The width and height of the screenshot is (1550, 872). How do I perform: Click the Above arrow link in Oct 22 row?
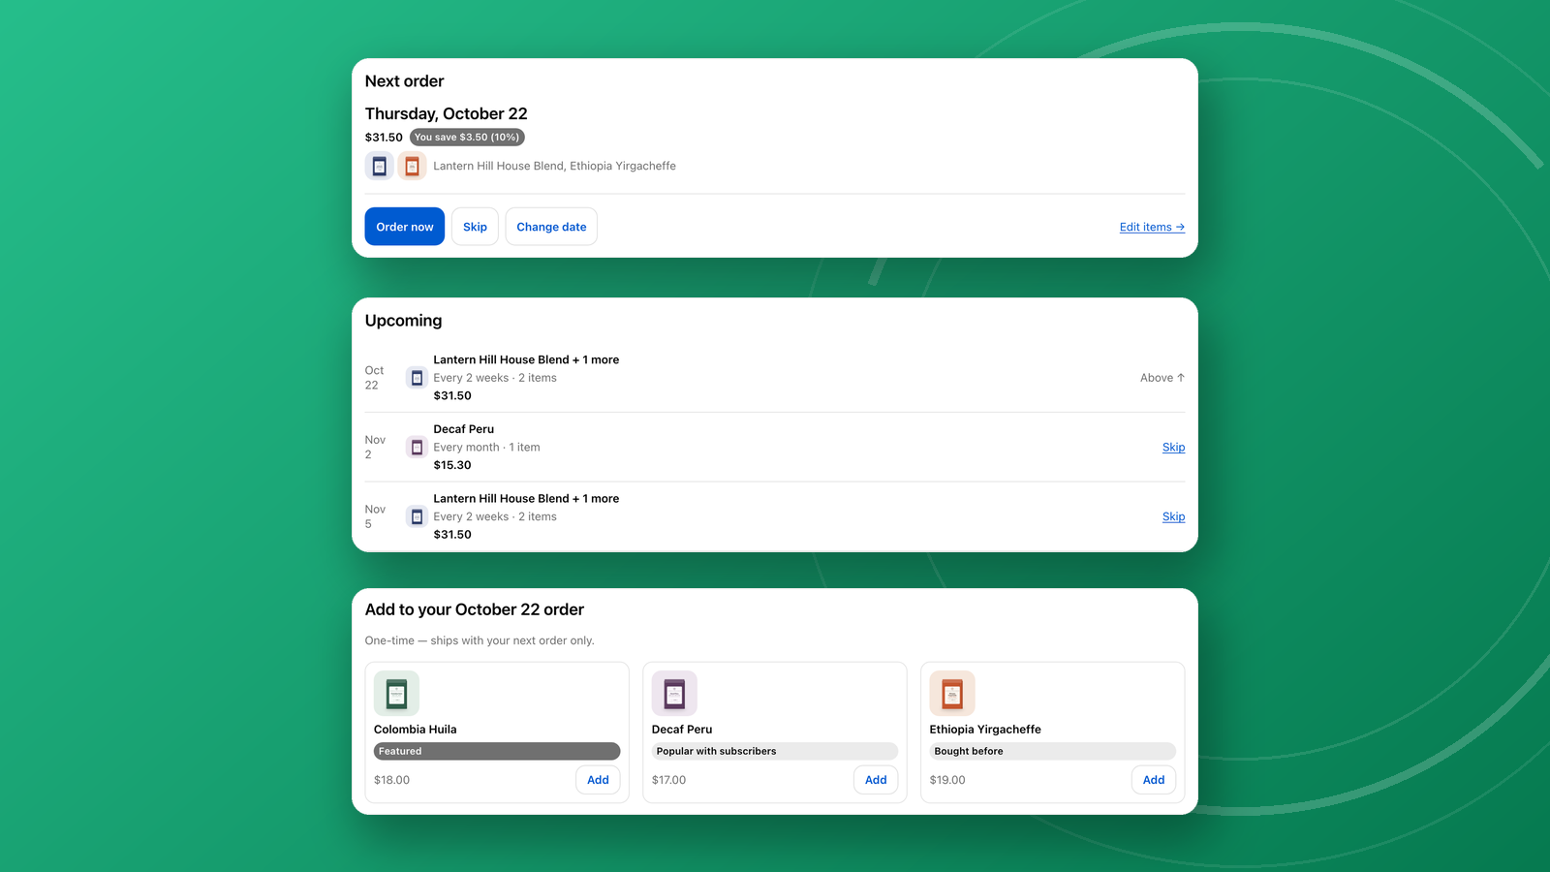[x=1162, y=378]
